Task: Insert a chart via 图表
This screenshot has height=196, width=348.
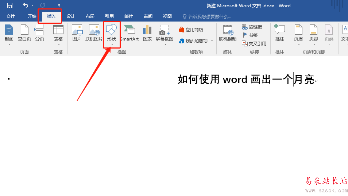Action: pos(147,33)
